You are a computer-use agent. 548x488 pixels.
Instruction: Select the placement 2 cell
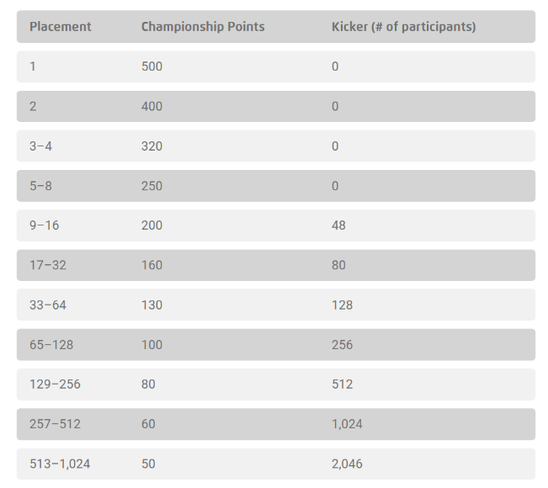(x=34, y=106)
